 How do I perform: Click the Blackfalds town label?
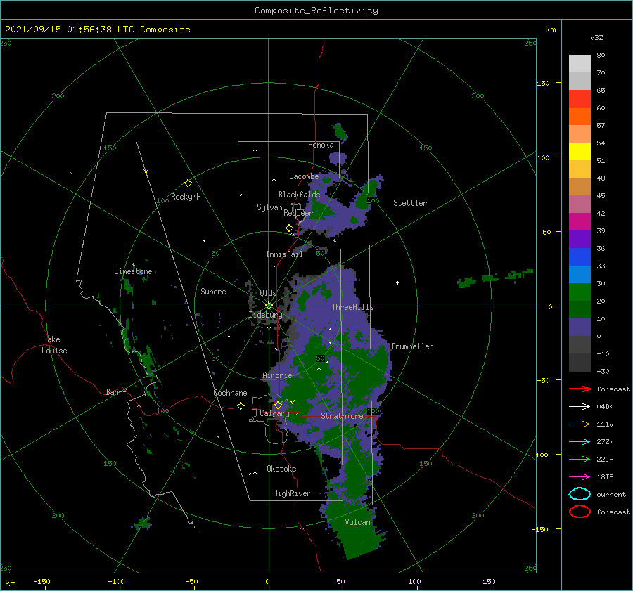pos(299,195)
